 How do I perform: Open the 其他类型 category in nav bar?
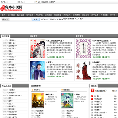(x=104, y=15)
